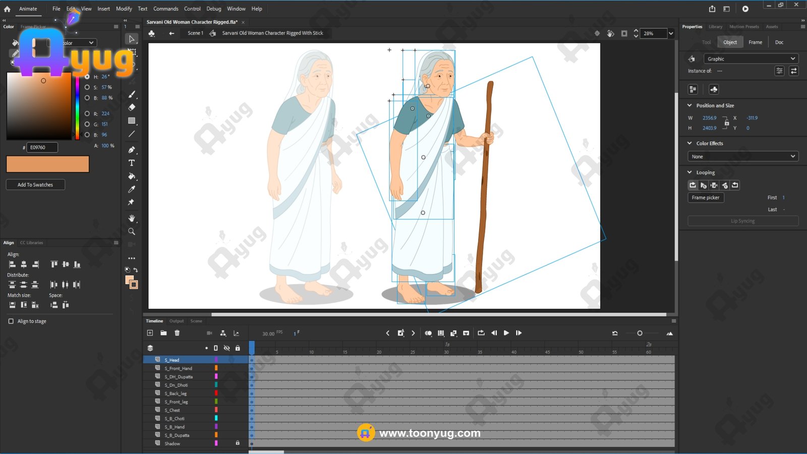The image size is (807, 454).
Task: Open the Modify menu
Action: click(124, 9)
